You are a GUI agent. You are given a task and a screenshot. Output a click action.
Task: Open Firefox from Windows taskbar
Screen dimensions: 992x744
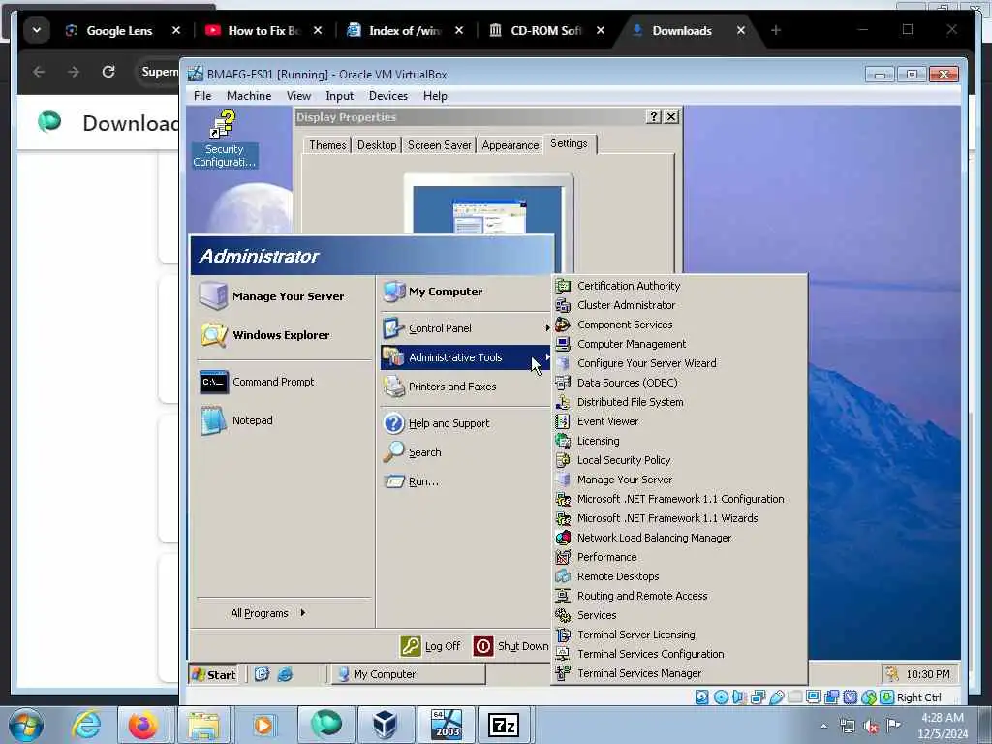(143, 725)
